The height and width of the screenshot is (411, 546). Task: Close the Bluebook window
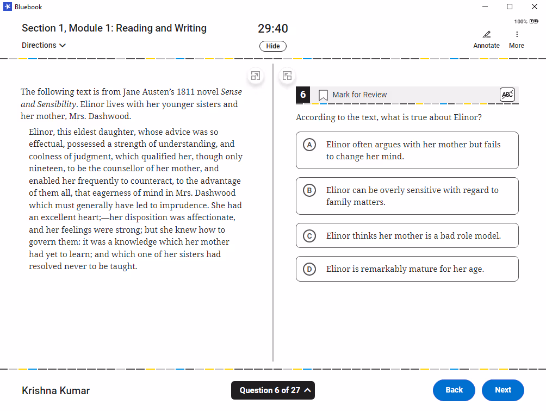pos(535,7)
